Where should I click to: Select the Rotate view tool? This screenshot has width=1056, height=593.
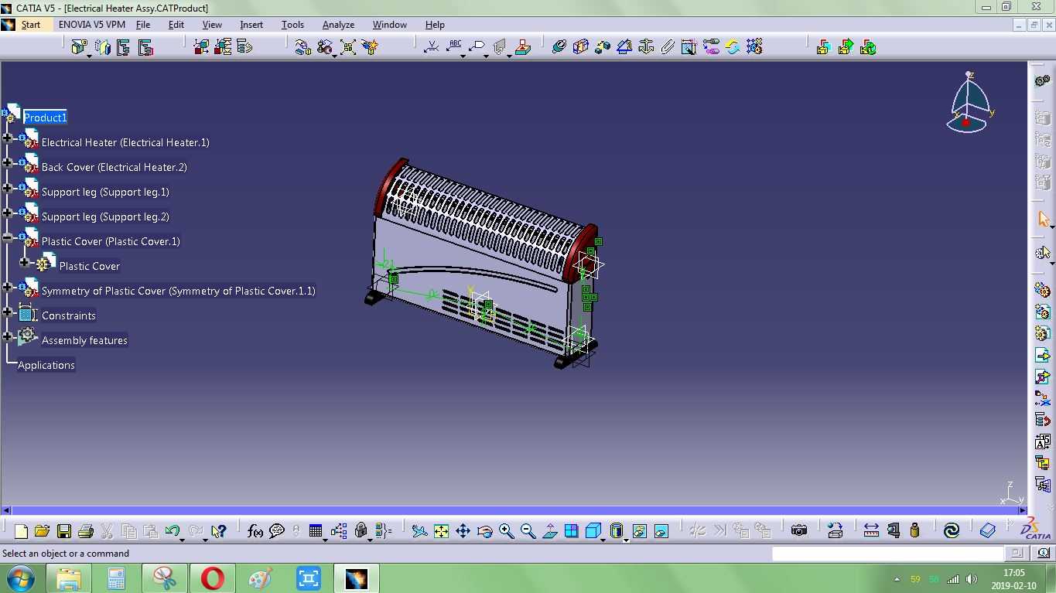tap(485, 531)
